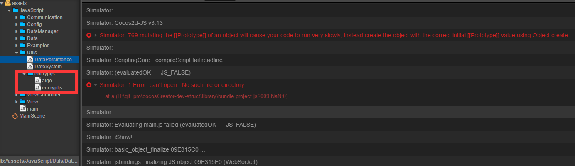575x166 pixels.
Task: Click the DateSystem JS file icon
Action: coord(30,67)
